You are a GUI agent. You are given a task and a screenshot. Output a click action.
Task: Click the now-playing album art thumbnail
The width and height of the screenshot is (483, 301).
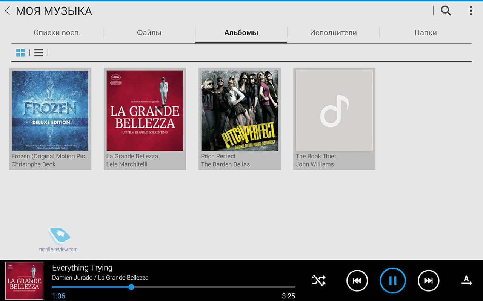click(x=24, y=281)
